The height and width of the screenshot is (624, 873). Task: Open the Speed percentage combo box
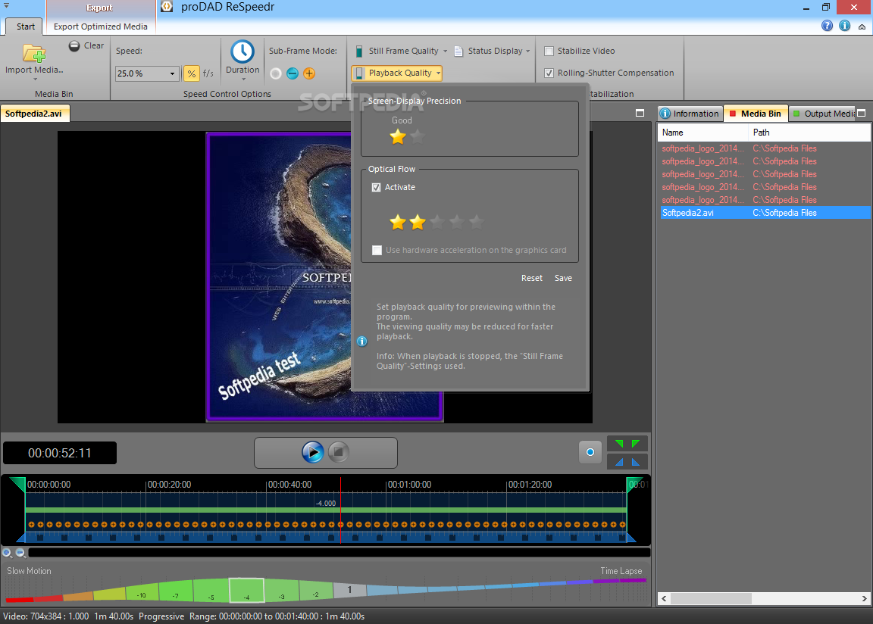pyautogui.click(x=147, y=73)
